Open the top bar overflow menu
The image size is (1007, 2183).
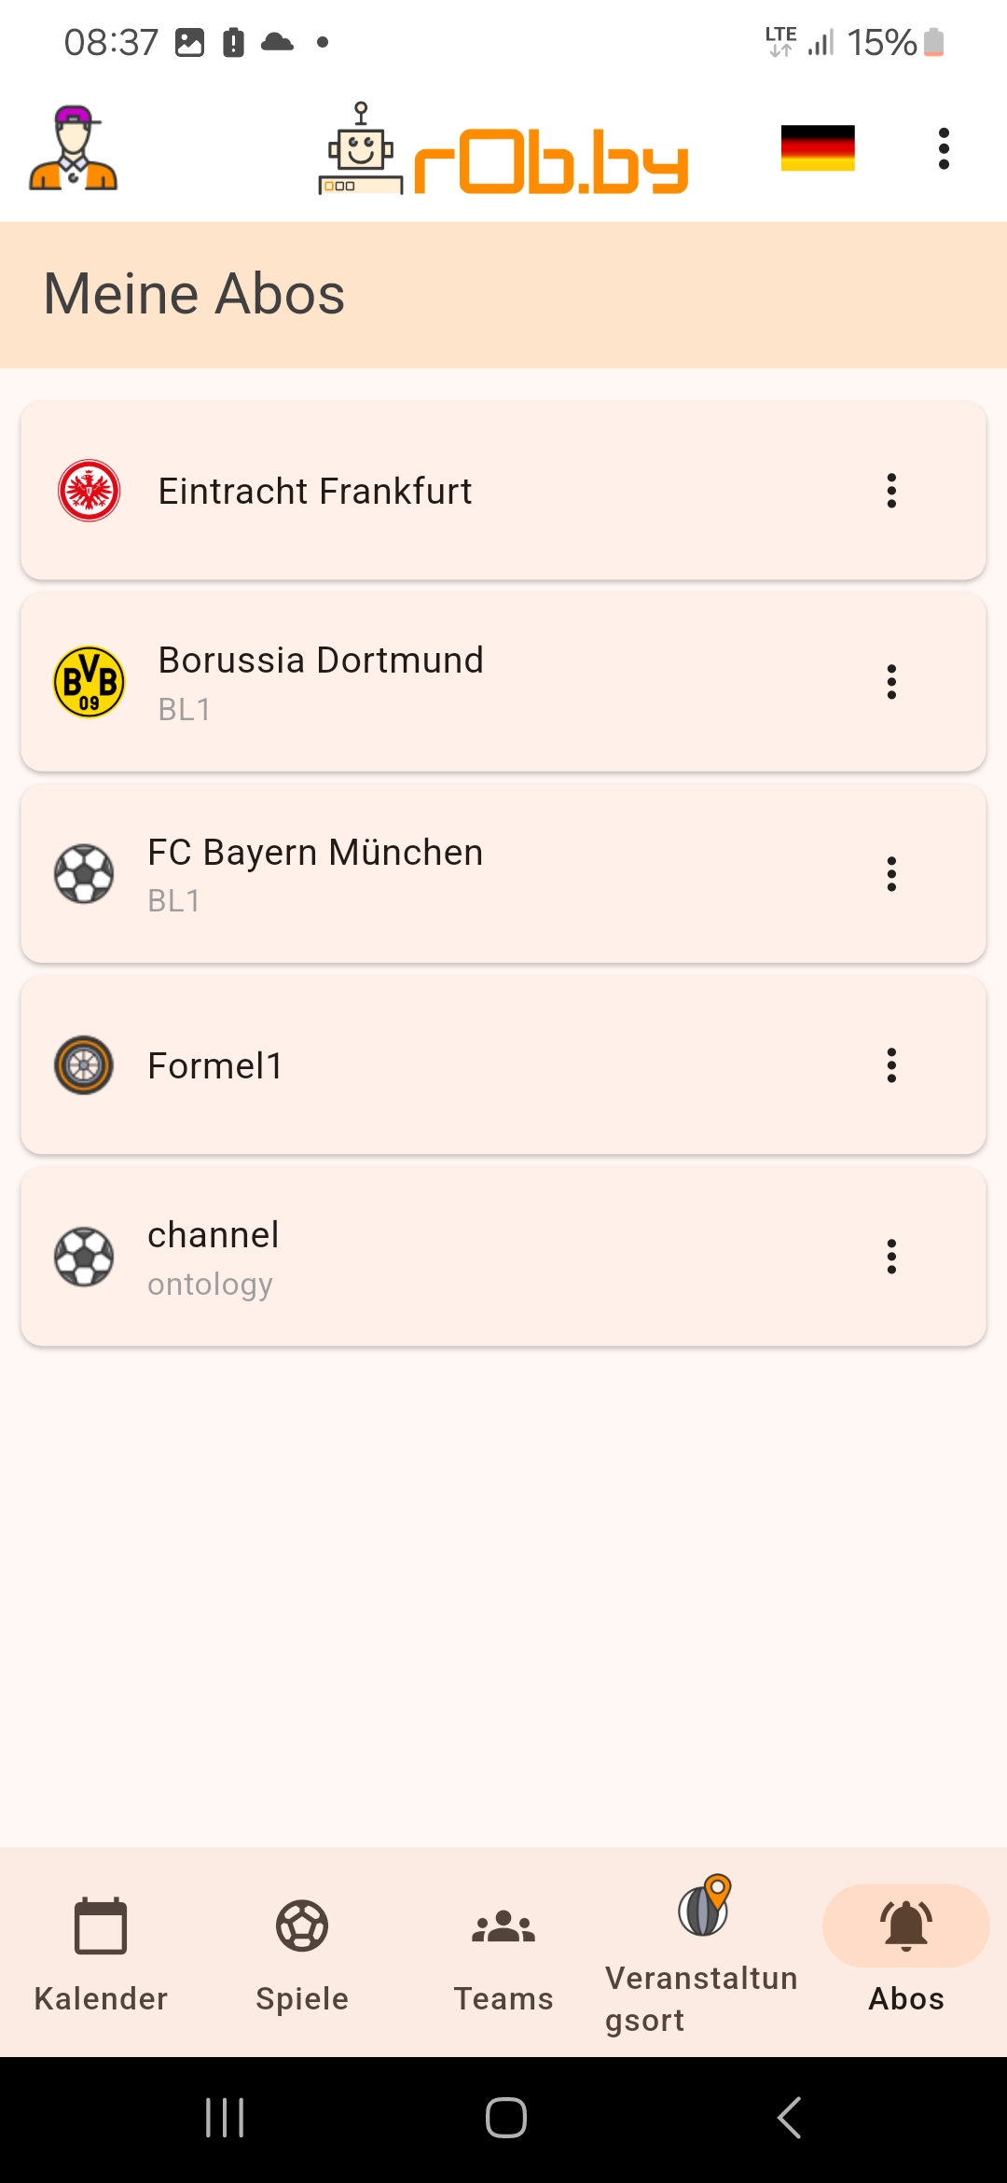tap(944, 148)
